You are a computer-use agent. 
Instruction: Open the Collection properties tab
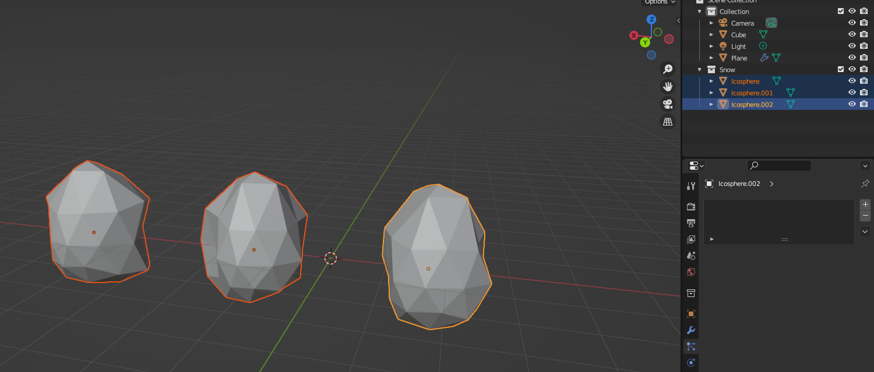[x=691, y=293]
